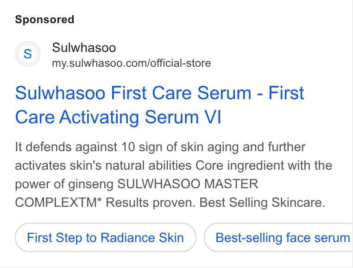Click "Results proven." in the description
This screenshot has height=268, width=353.
(x=151, y=203)
